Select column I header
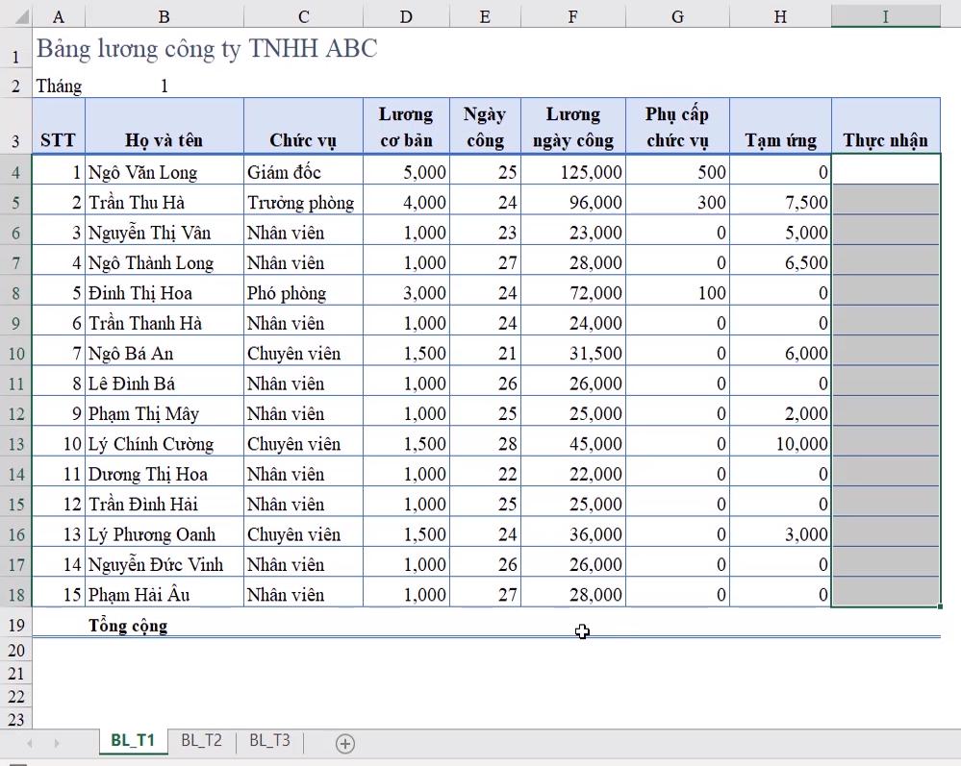The image size is (961, 766). click(885, 16)
